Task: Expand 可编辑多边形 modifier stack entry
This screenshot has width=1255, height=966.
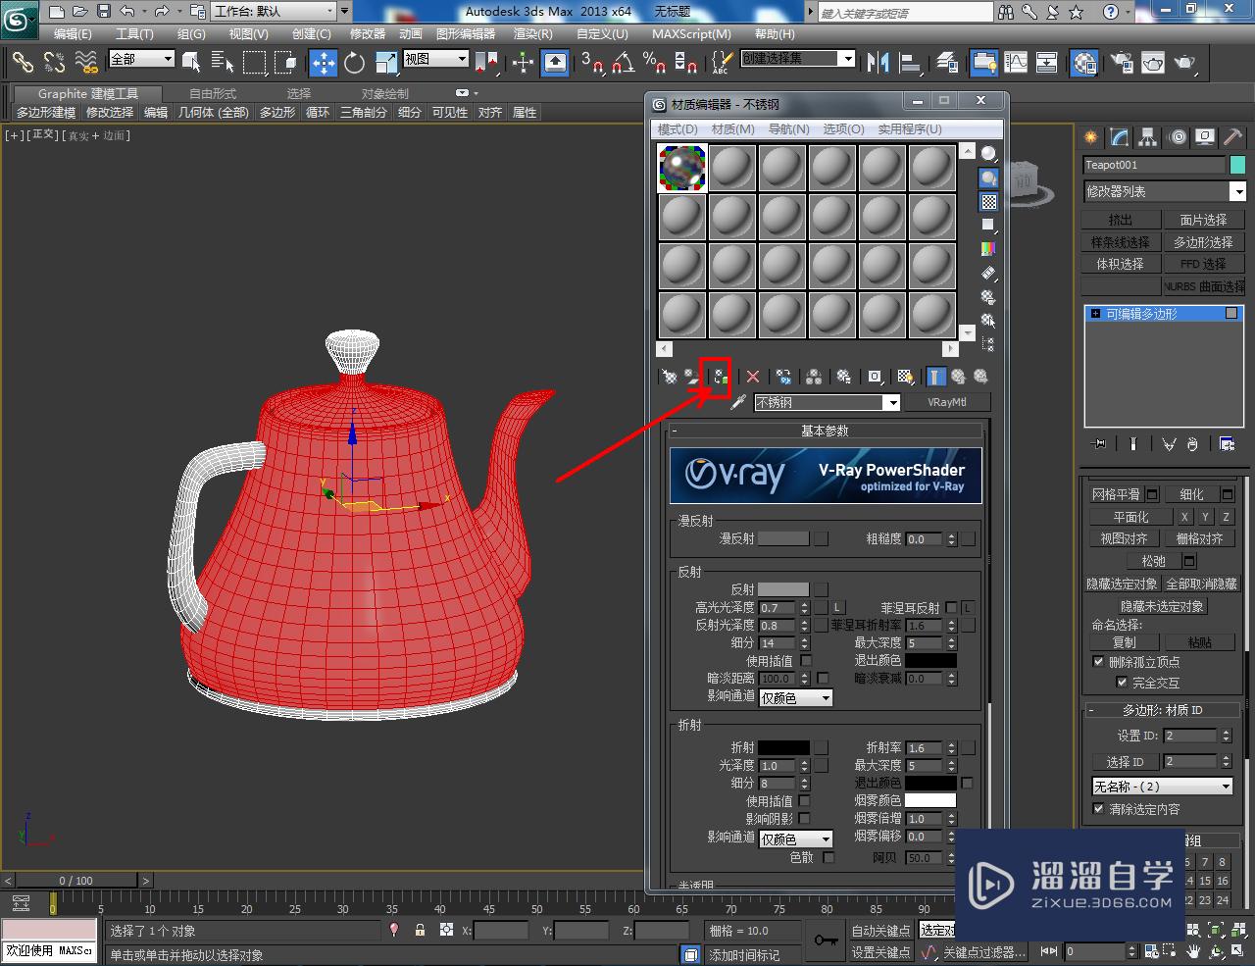Action: tap(1095, 314)
